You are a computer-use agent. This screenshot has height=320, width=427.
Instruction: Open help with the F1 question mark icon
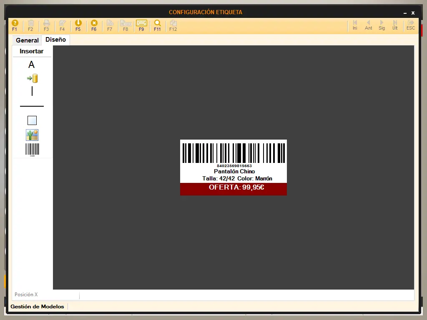(x=15, y=25)
